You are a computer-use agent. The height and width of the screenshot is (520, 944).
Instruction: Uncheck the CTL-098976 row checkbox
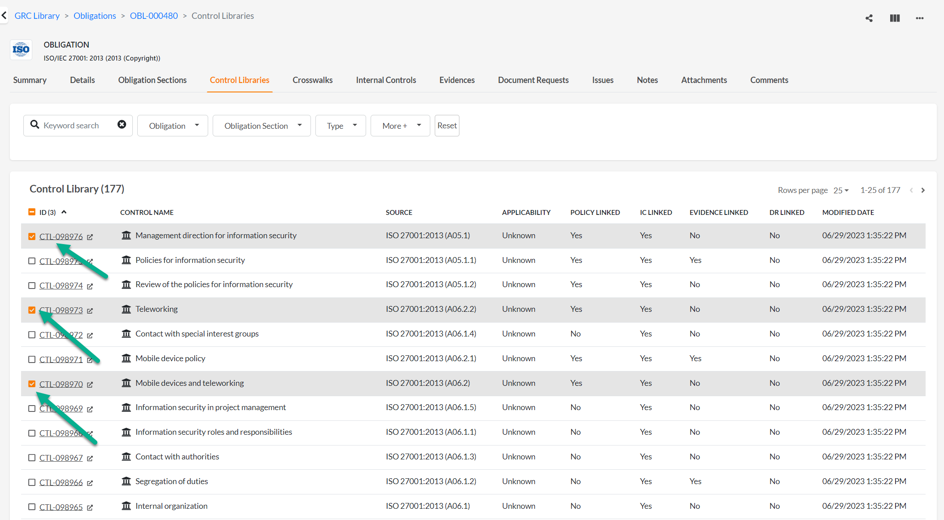pyautogui.click(x=32, y=236)
